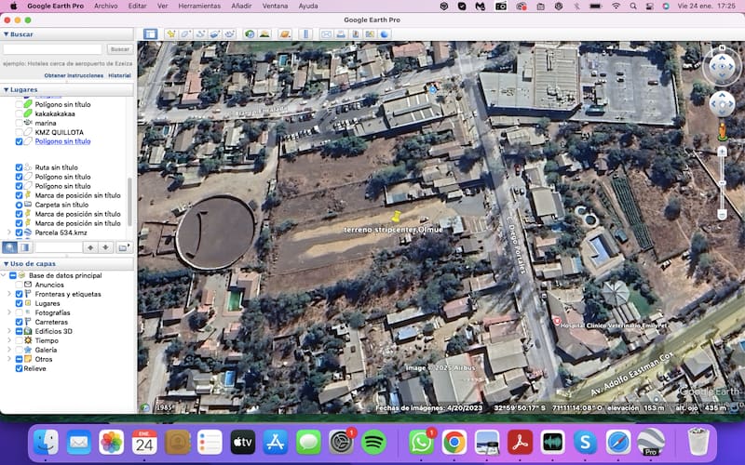The width and height of the screenshot is (745, 465).
Task: Toggle the Carpeta sin título radio button
Action: click(19, 205)
